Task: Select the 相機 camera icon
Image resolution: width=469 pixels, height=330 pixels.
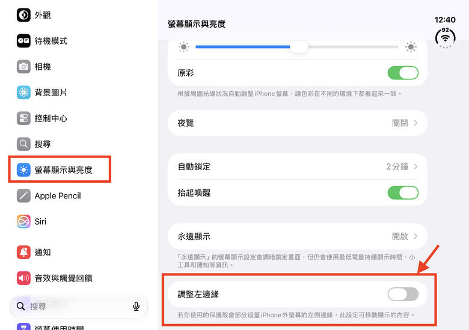Action: 23,66
